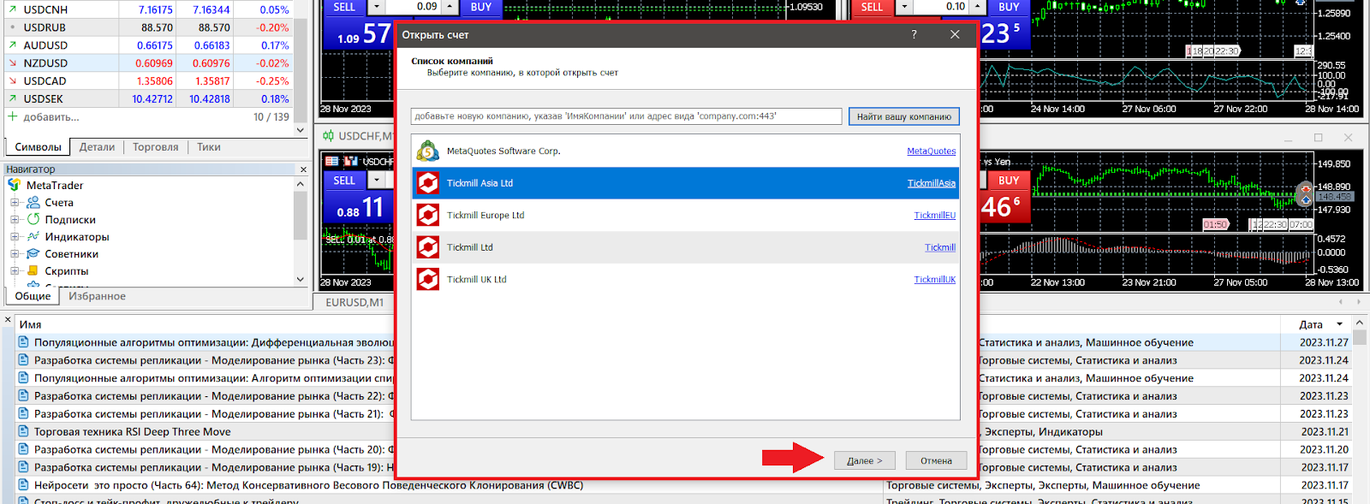
Task: Switch to the Тики tab
Action: coord(209,147)
